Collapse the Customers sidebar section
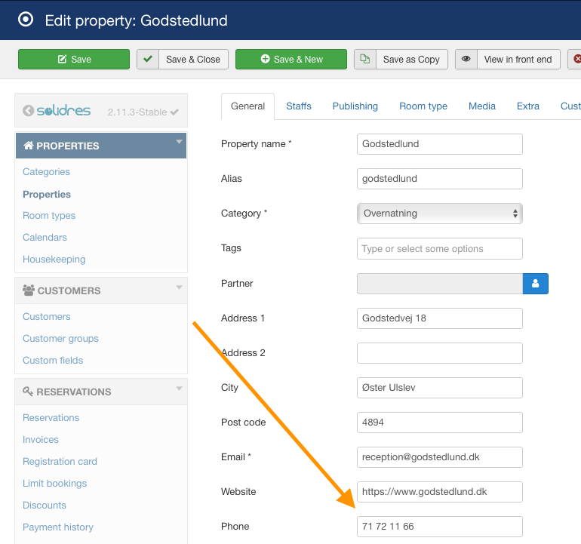581x544 pixels. pyautogui.click(x=180, y=287)
